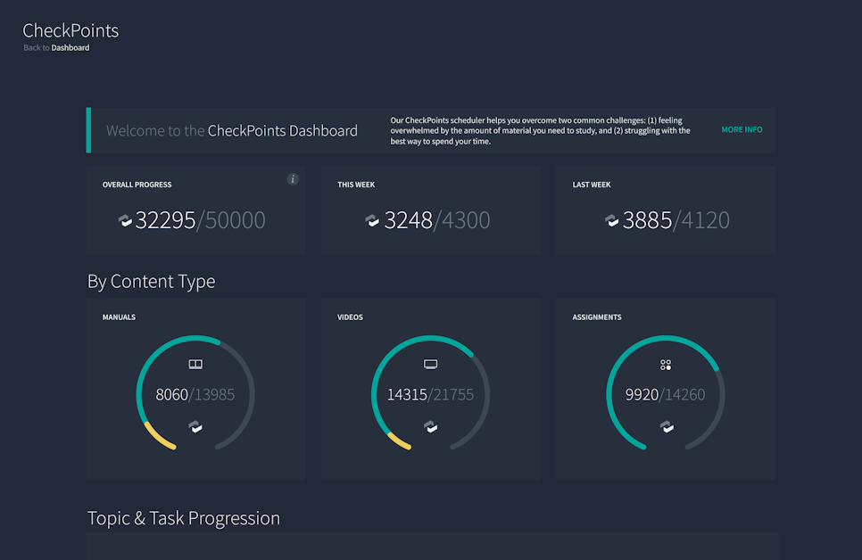Click checkpoint icon below Manuals 8060 count
The height and width of the screenshot is (560, 862).
point(195,427)
